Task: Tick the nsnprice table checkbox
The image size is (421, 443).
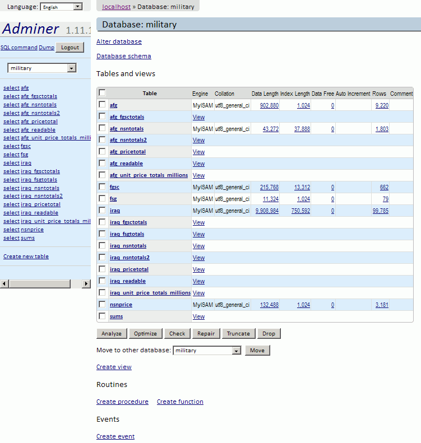Action: click(x=102, y=304)
